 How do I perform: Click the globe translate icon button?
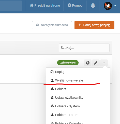(x=88, y=63)
